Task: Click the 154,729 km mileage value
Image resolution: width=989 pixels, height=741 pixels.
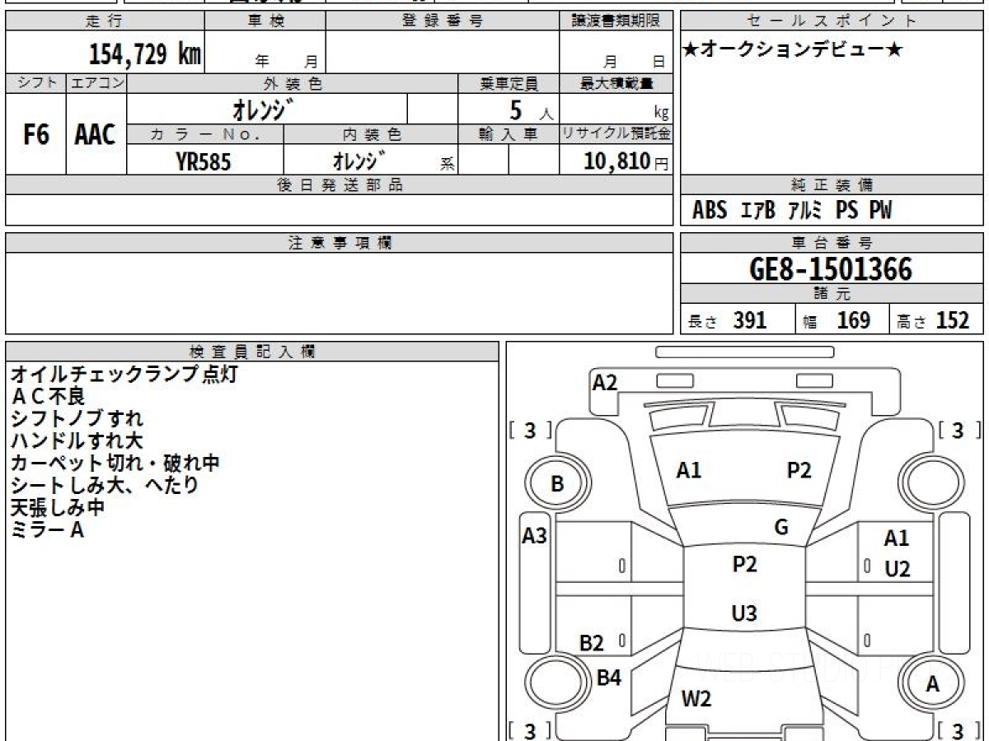Action: [144, 54]
